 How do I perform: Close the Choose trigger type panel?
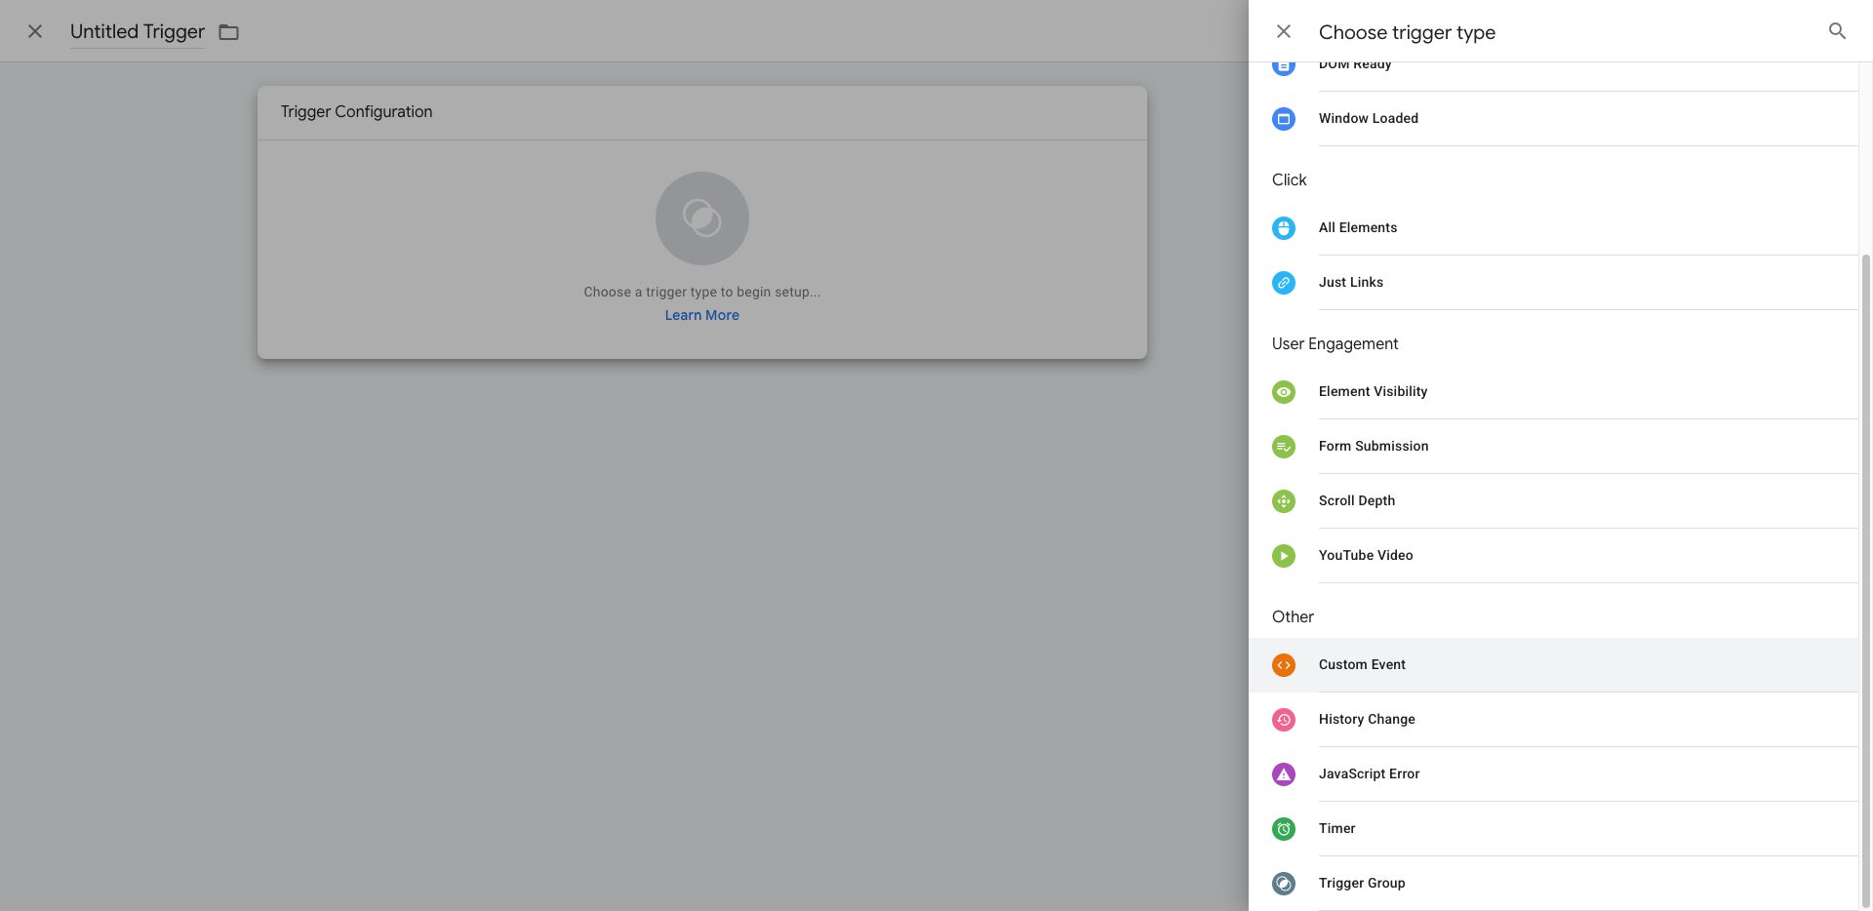(1284, 31)
